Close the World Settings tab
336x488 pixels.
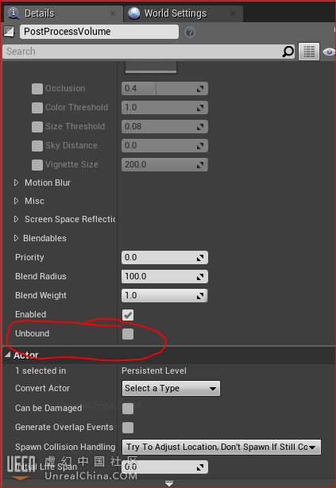click(233, 13)
